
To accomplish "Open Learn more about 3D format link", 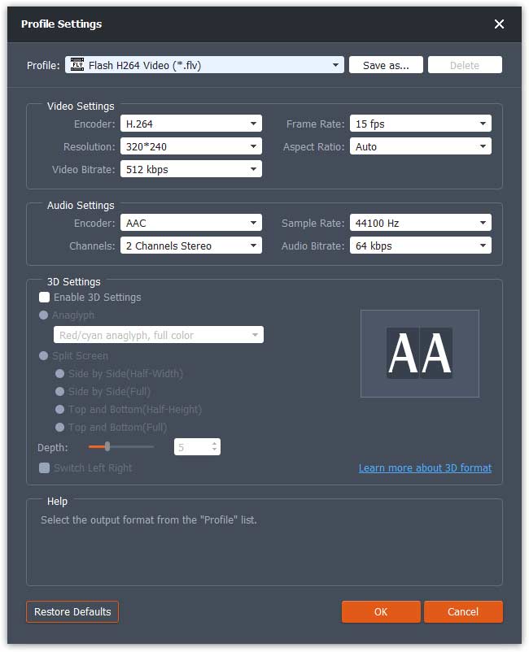I will tap(425, 468).
